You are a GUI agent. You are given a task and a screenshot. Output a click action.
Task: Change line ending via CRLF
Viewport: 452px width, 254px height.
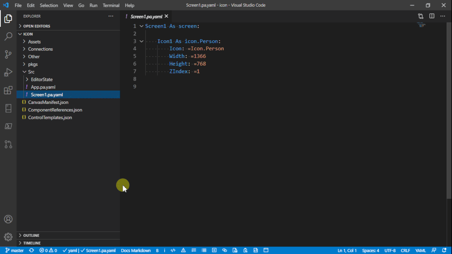click(x=406, y=250)
